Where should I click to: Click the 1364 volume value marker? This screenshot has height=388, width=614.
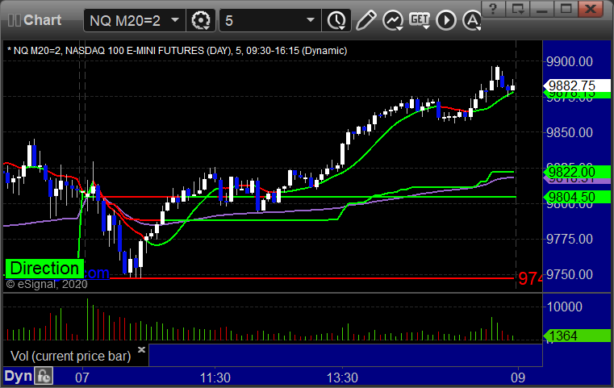pos(577,336)
